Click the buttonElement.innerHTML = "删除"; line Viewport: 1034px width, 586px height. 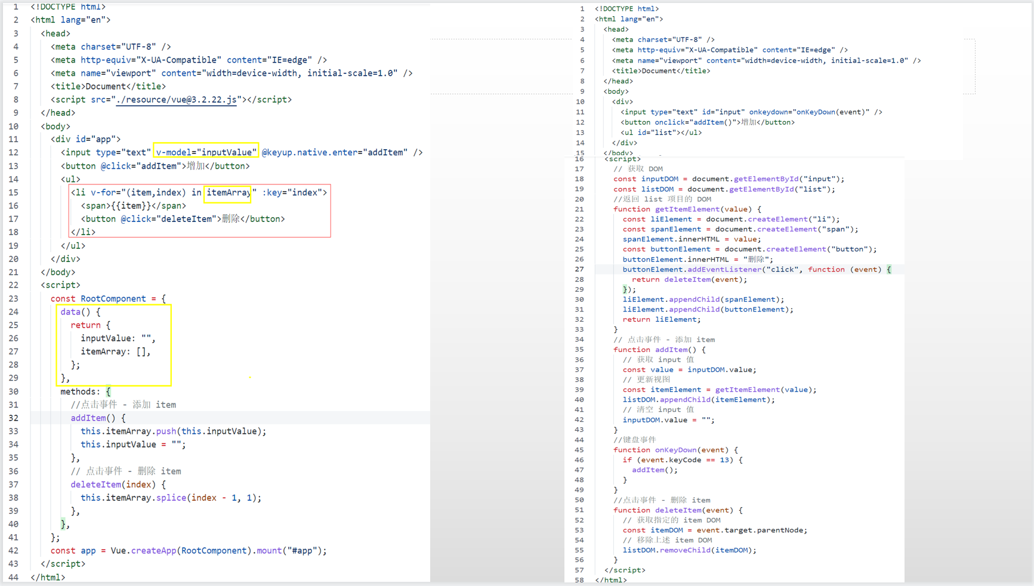pos(698,260)
